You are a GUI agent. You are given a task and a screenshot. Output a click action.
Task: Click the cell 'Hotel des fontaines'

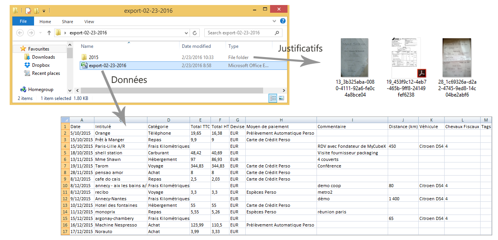click(121, 205)
